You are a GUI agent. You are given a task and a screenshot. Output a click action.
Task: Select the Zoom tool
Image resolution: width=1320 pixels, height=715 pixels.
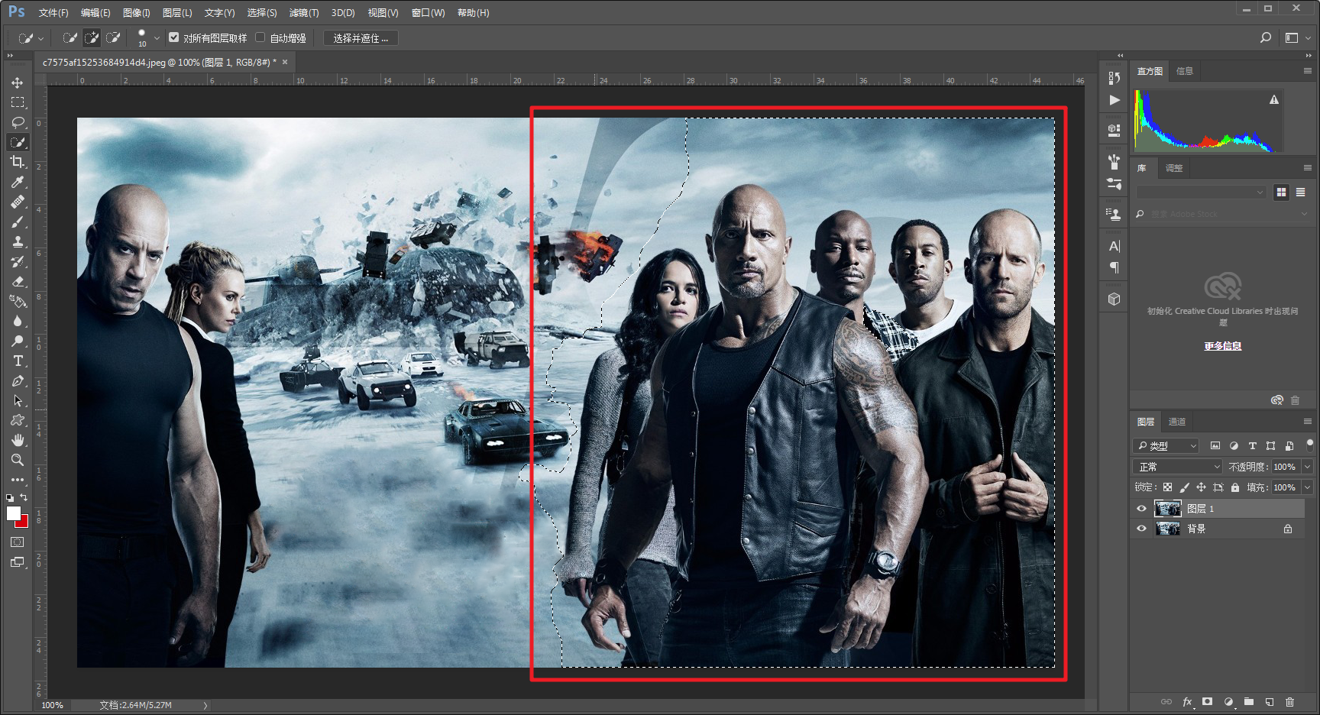point(18,460)
